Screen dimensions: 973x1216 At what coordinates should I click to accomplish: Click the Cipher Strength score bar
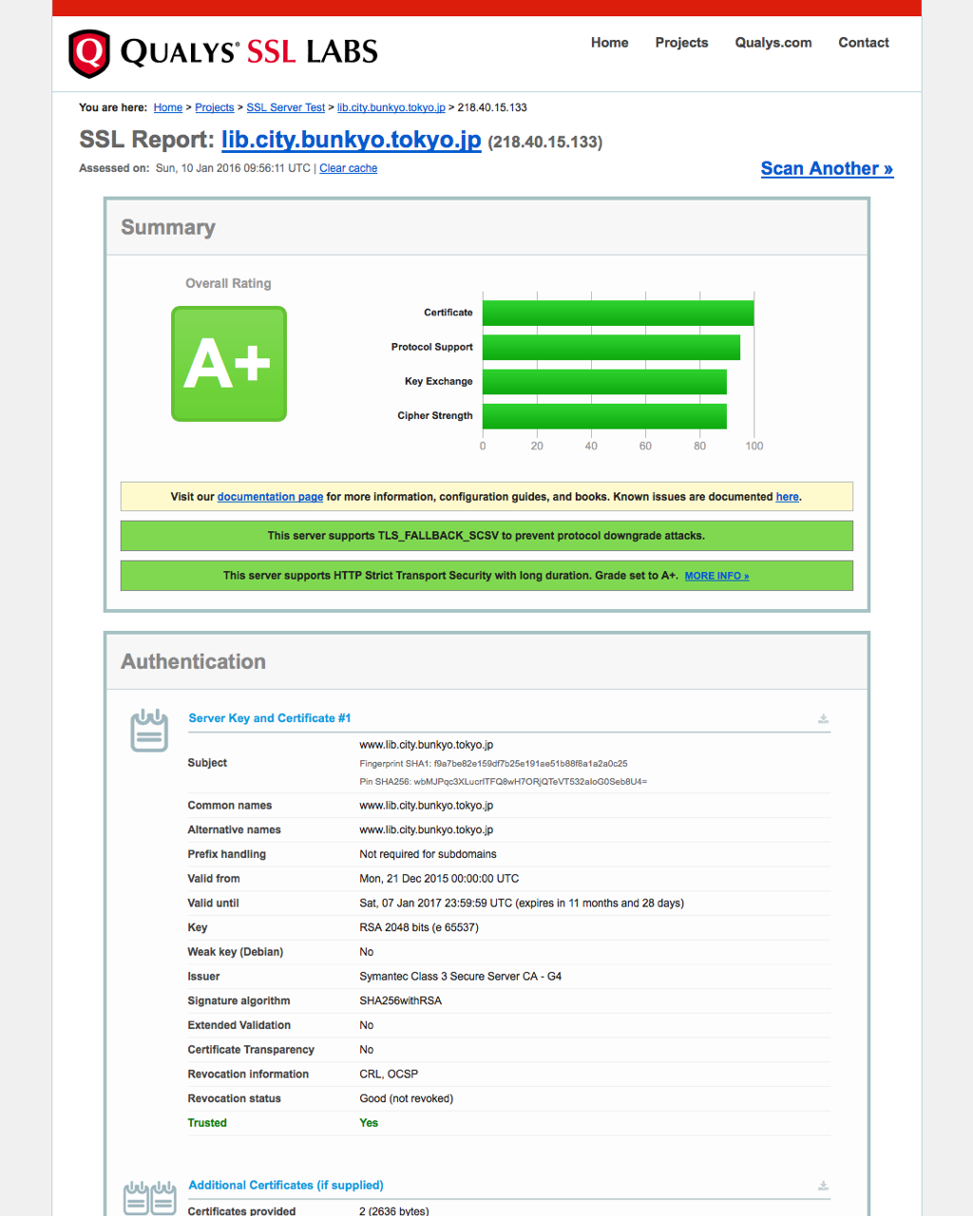point(604,415)
